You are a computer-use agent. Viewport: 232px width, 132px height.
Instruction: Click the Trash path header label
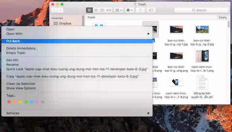pyautogui.click(x=91, y=17)
